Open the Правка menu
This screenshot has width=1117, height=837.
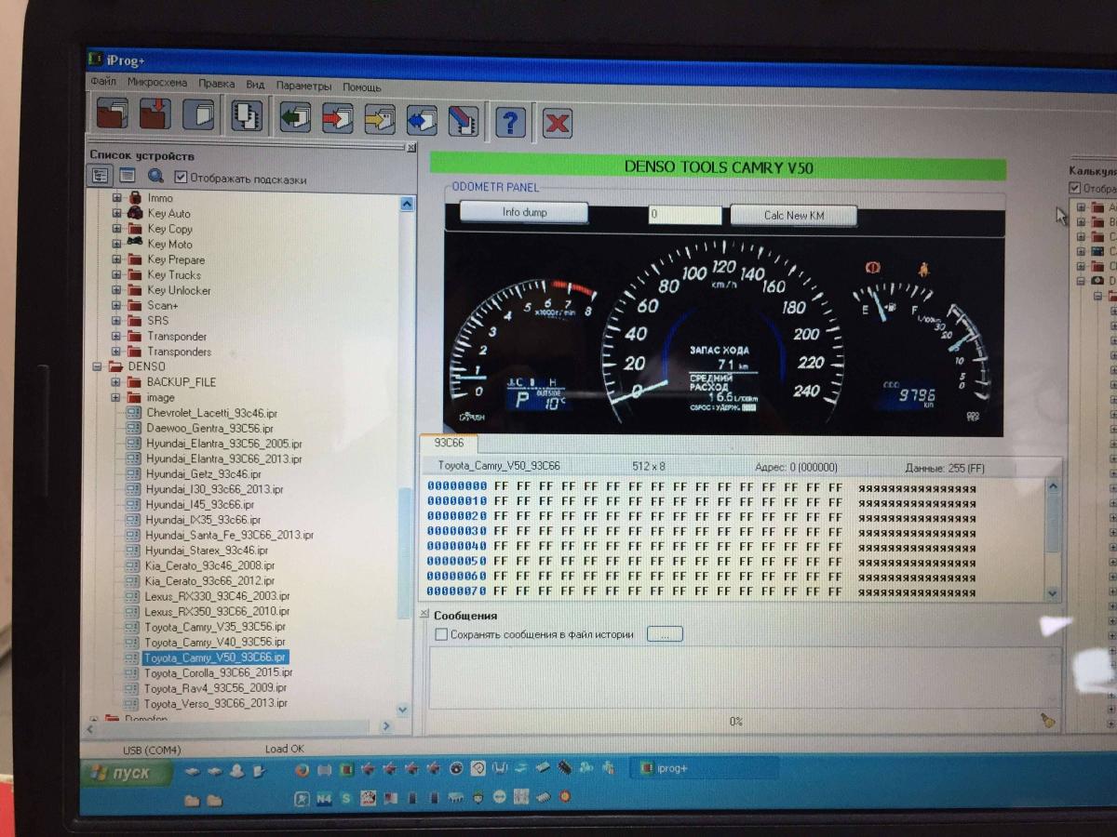217,84
